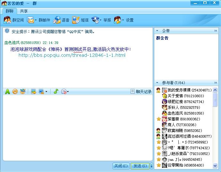The image size is (221, 172).
Task: Open the font style green A icon
Action: [x=7, y=91]
